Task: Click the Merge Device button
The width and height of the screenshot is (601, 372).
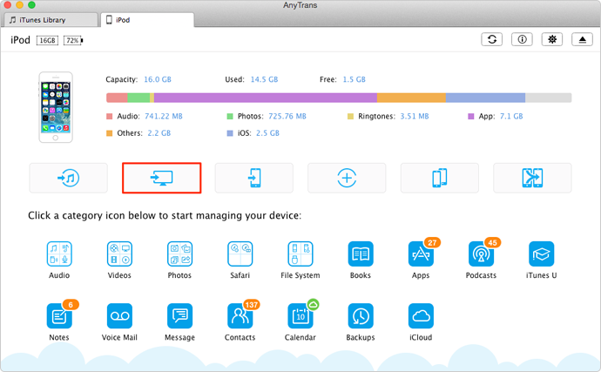Action: click(x=532, y=178)
